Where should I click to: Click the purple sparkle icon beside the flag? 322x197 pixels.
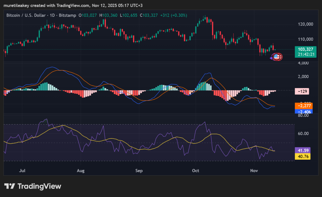point(271,58)
